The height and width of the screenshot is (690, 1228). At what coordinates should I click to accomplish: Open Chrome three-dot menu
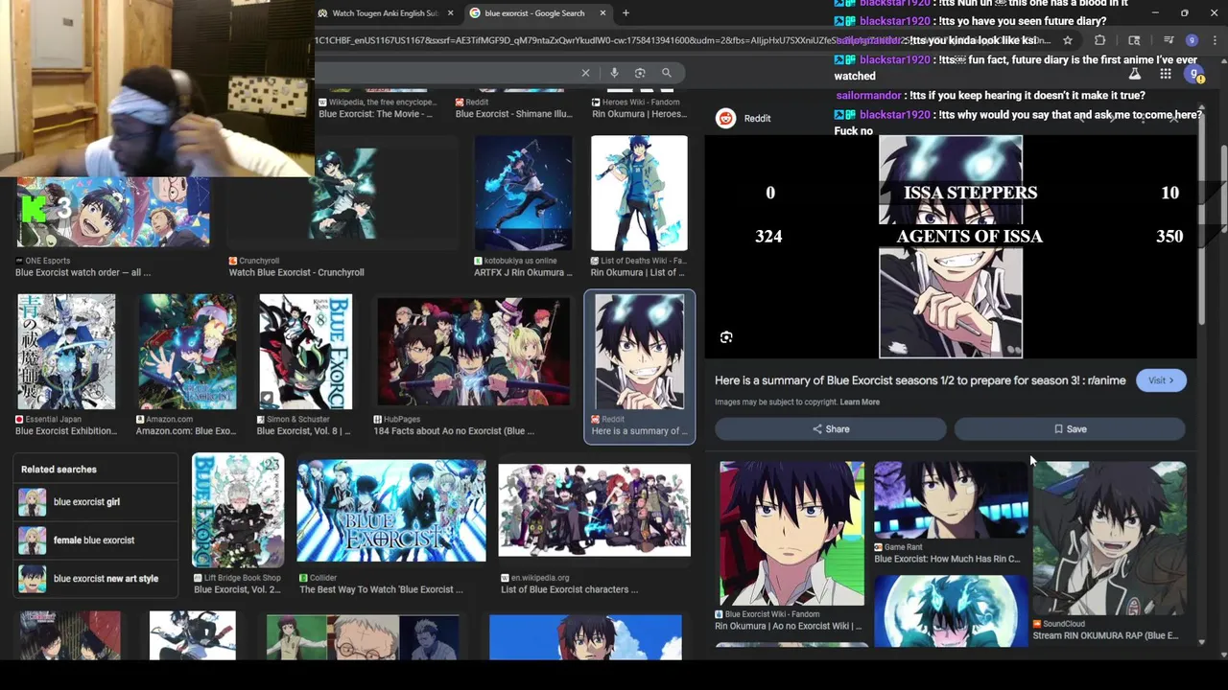(x=1216, y=40)
